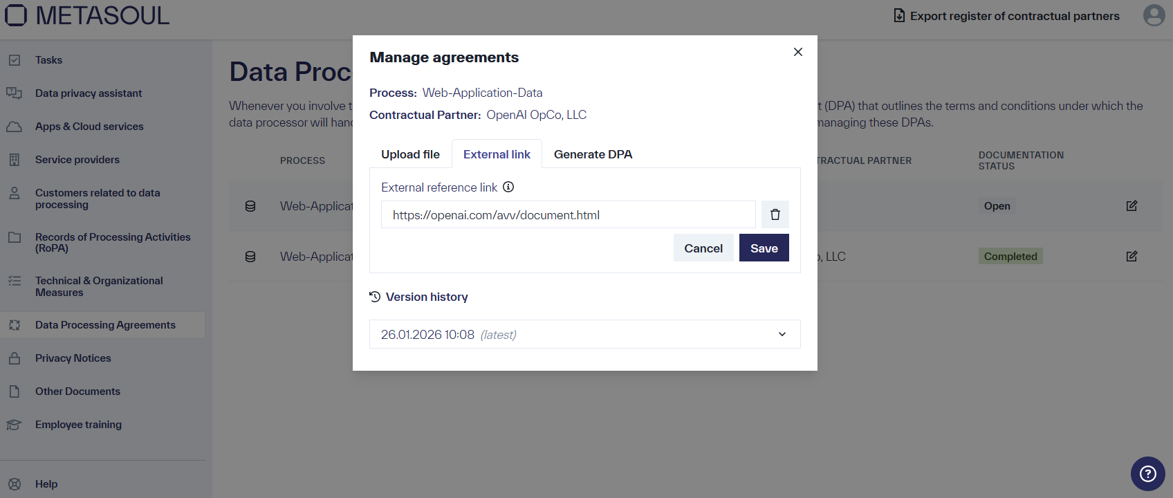Image resolution: width=1173 pixels, height=498 pixels.
Task: Expand the version history date dropdown
Action: 782,334
